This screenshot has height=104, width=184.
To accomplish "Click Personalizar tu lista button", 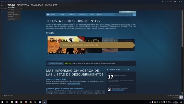I will coord(55,63).
